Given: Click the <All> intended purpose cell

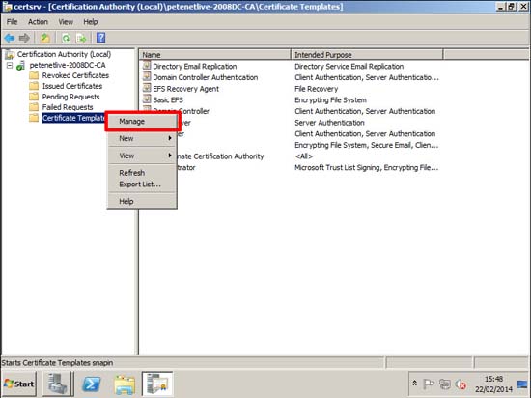Looking at the screenshot, I should pyautogui.click(x=304, y=156).
